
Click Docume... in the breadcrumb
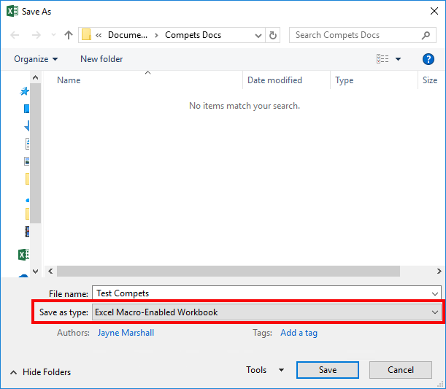tap(128, 35)
